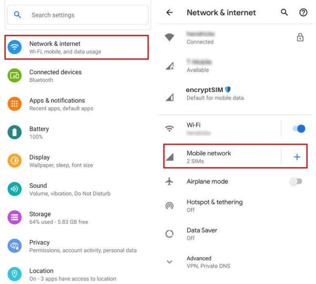
Task: Open search in Network & internet header
Action: coord(284,13)
